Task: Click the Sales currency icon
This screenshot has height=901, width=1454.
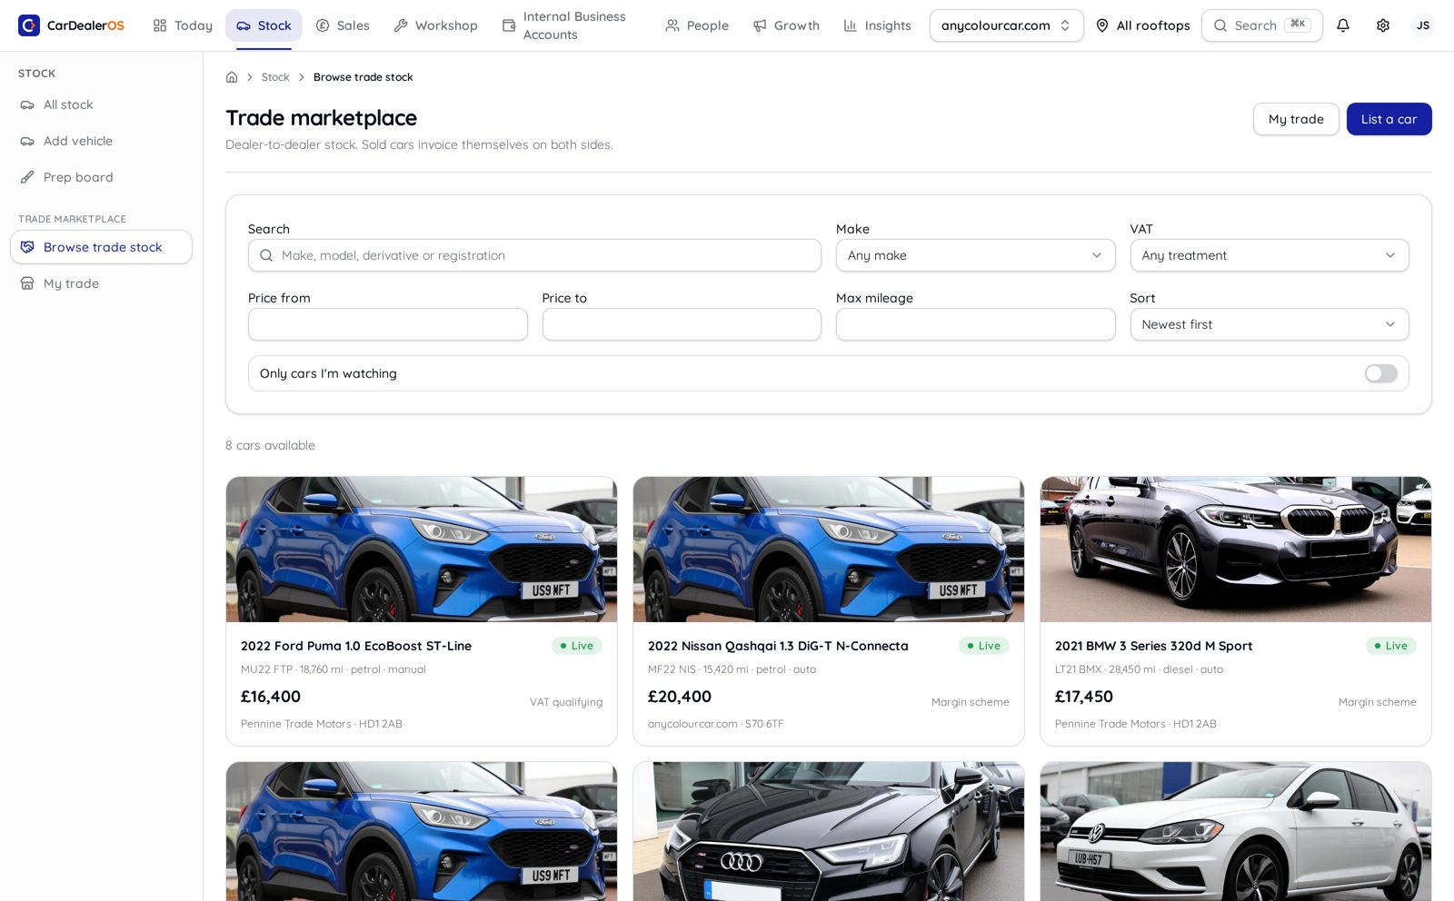Action: (x=323, y=25)
